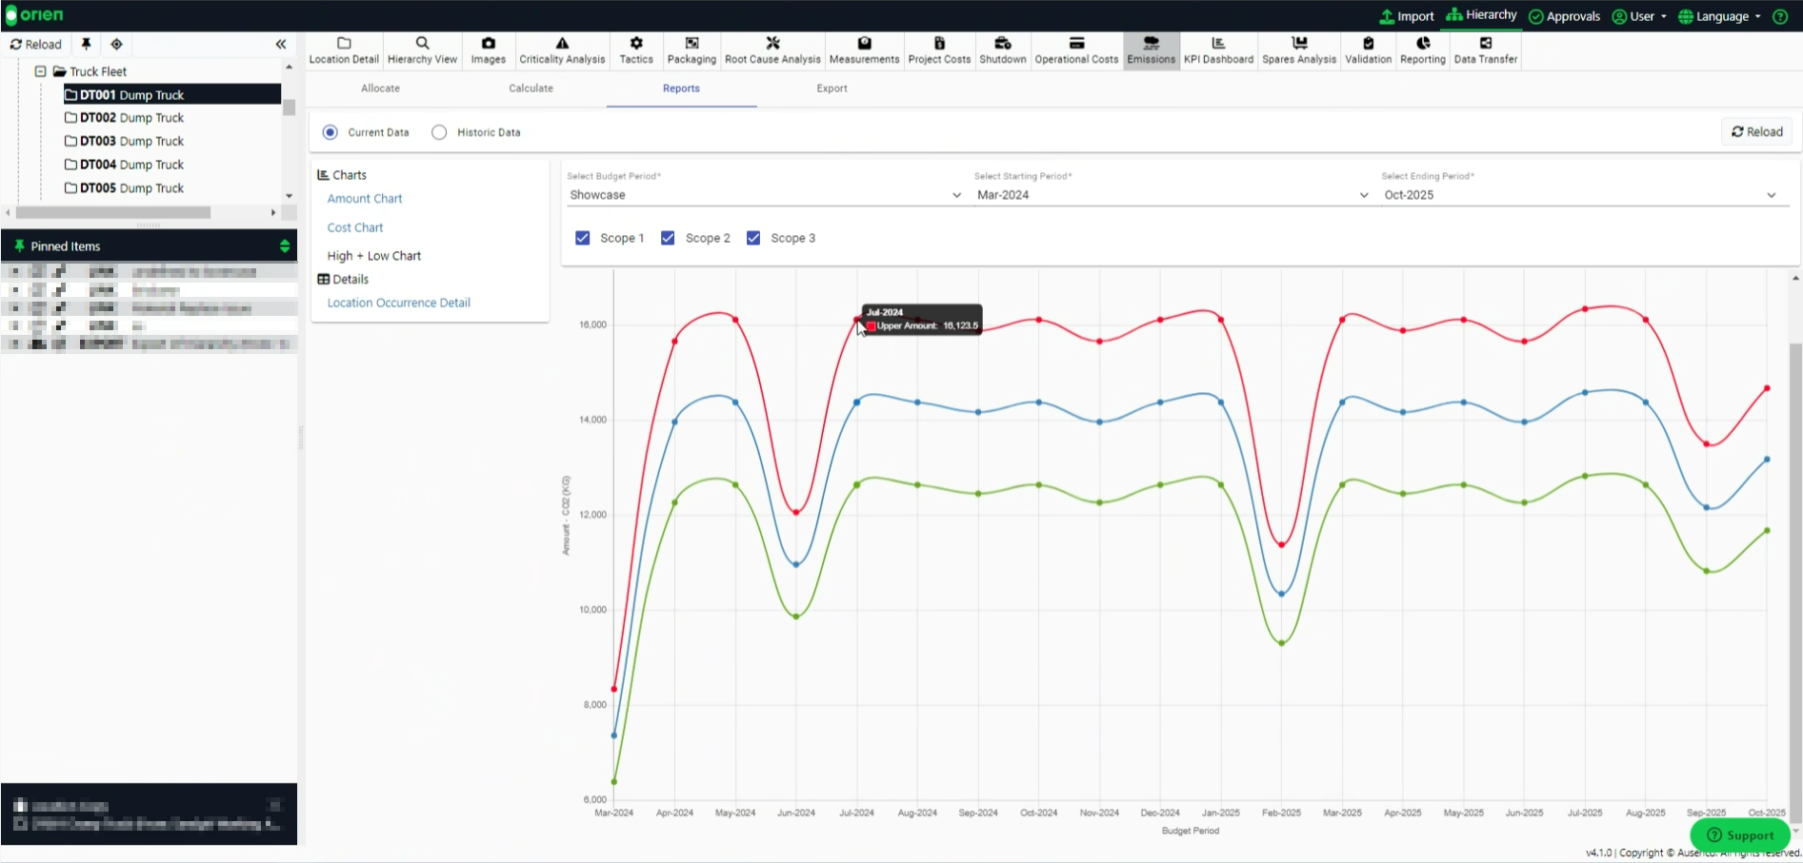Screen dimensions: 1803x863
Task: Open the Criticality Analysis module
Action: click(562, 50)
